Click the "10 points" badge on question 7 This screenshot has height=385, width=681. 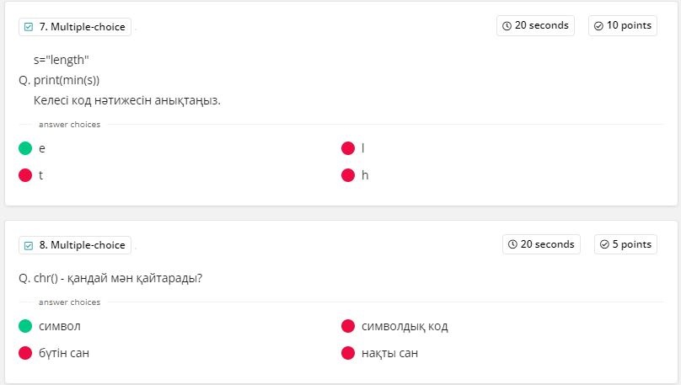click(623, 26)
